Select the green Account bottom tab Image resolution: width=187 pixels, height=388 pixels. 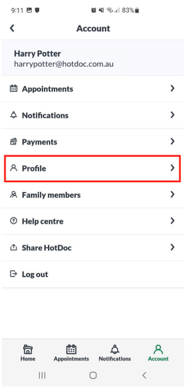coord(158,353)
